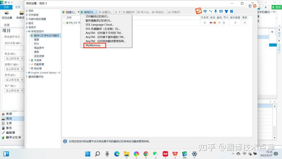Switch to the 编辑器 view in the sidebar
The width and height of the screenshot is (282, 159).
[11, 133]
